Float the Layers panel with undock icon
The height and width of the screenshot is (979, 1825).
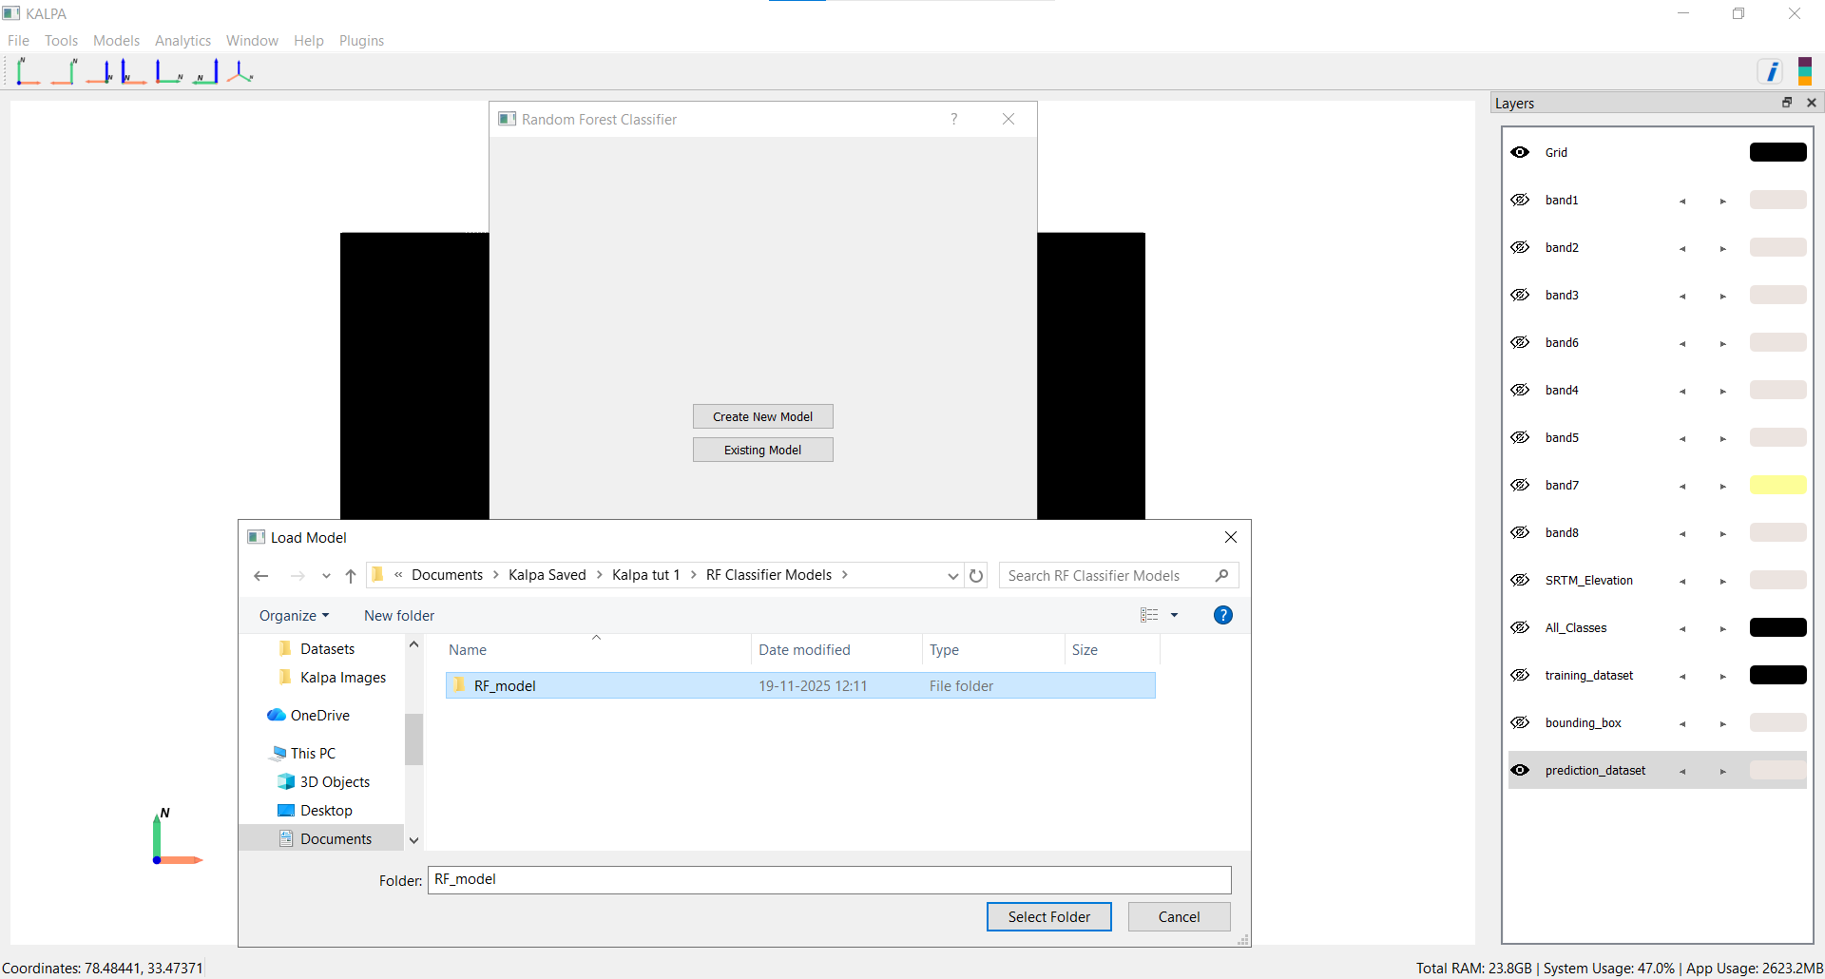click(x=1786, y=103)
